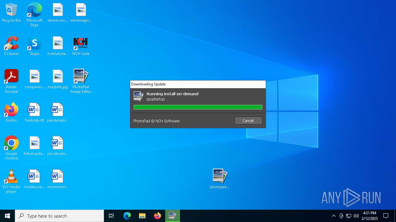Select the VLC media player shortcut
The image size is (396, 222).
[11, 181]
